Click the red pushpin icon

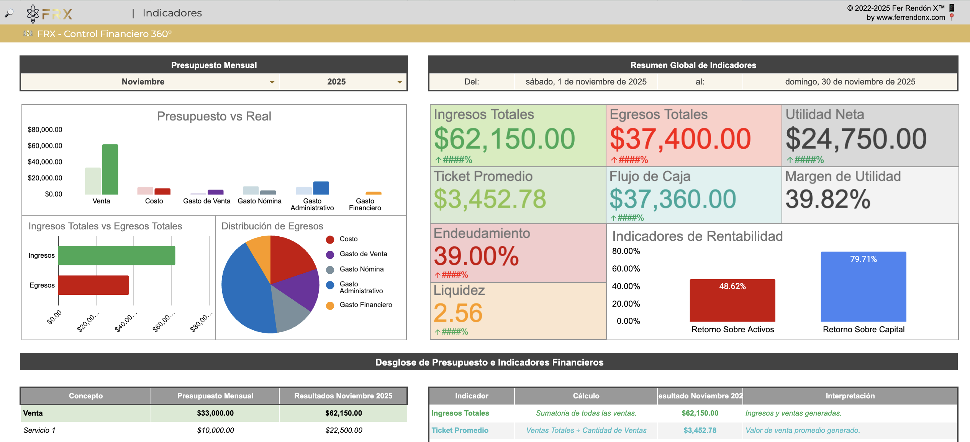952,17
